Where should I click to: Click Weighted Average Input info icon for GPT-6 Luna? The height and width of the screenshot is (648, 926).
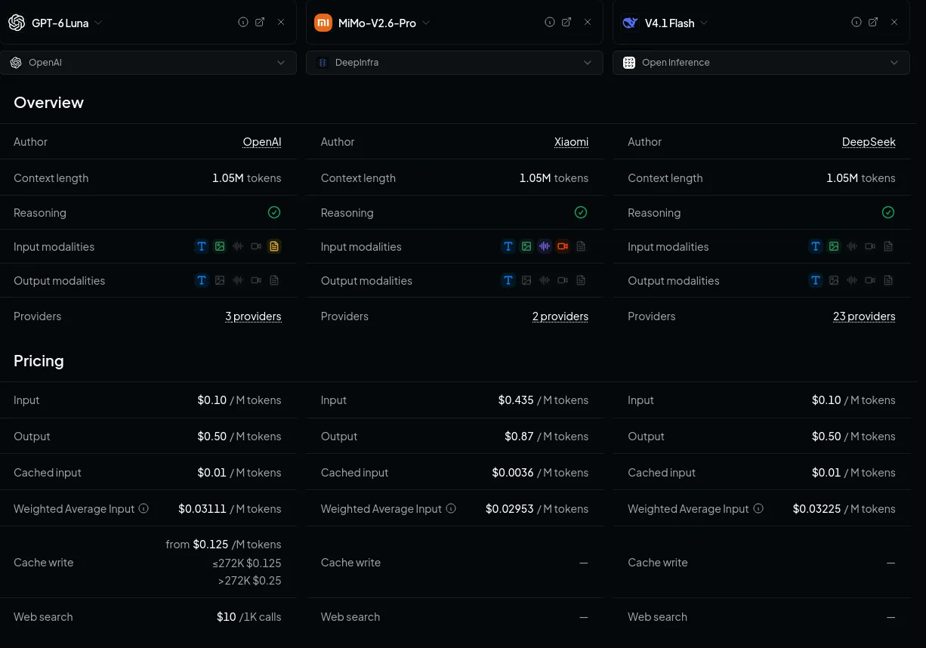(144, 508)
